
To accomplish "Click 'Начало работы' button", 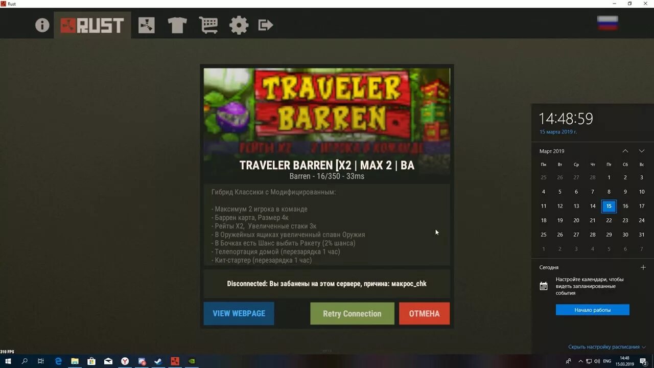I will click(x=593, y=310).
